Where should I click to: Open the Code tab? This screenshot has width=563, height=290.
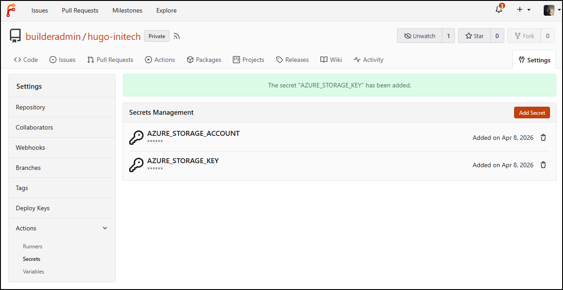click(26, 60)
